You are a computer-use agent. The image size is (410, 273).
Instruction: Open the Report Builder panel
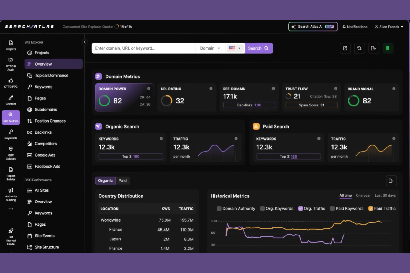pos(11,174)
